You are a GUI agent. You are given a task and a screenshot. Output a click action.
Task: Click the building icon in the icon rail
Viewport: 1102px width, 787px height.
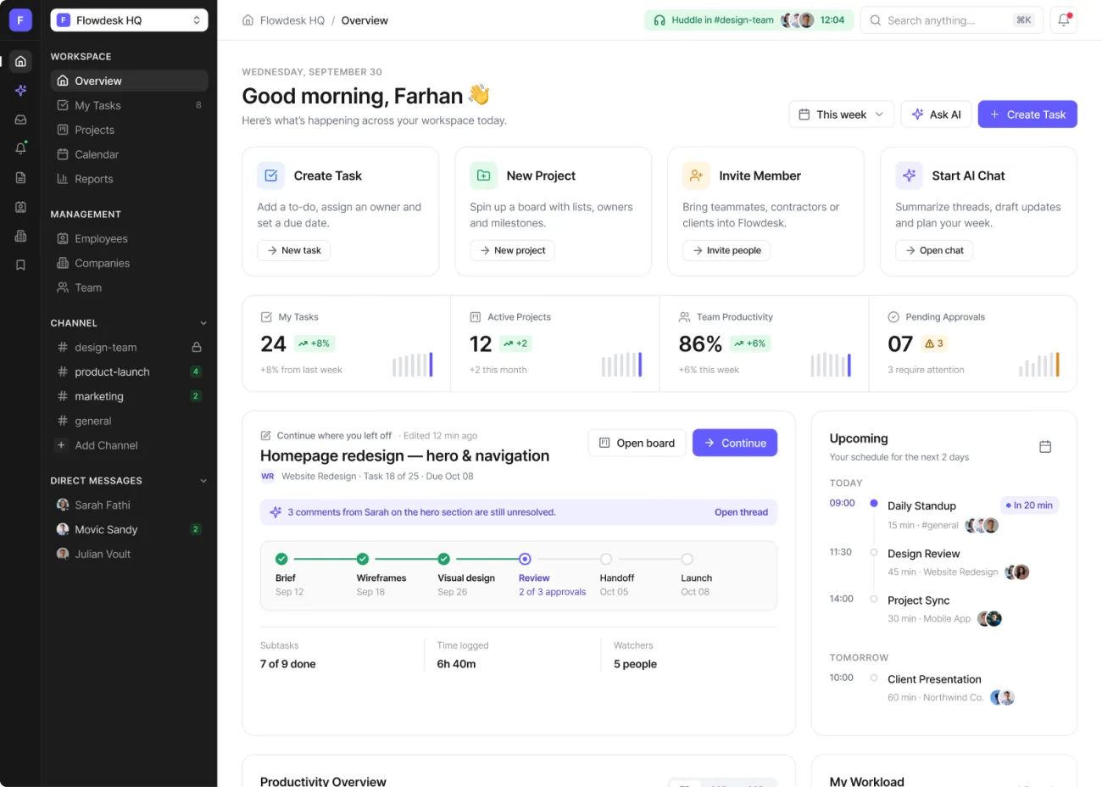20,236
